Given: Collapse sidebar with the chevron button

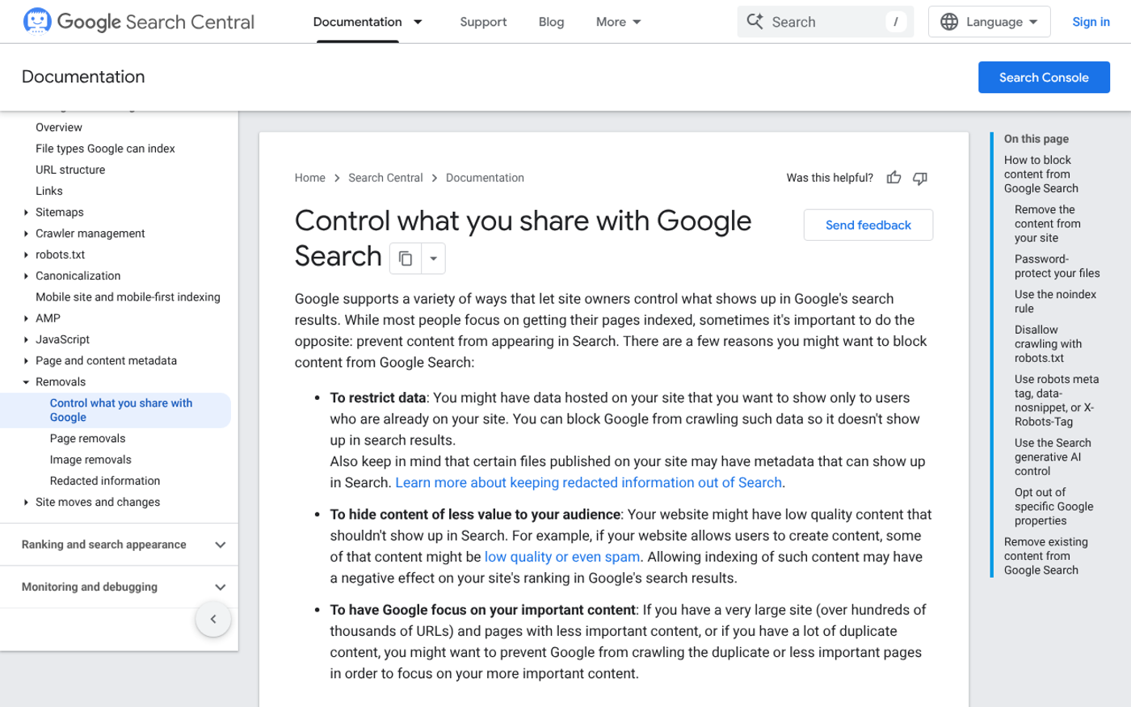Looking at the screenshot, I should [x=213, y=620].
